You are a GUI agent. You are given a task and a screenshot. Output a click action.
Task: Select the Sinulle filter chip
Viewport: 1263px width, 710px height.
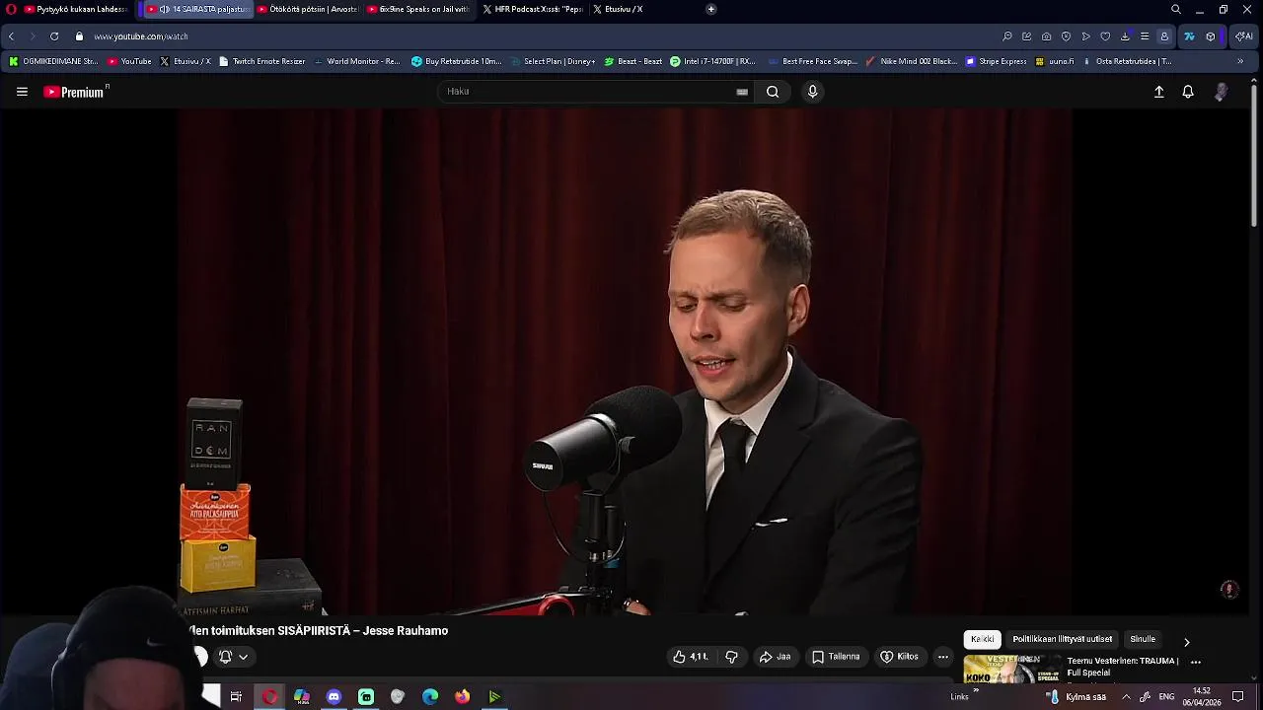point(1143,639)
